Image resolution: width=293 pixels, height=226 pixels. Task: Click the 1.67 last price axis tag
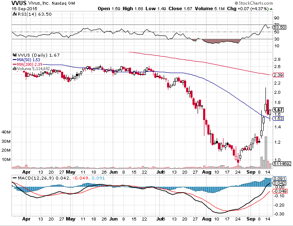279,109
